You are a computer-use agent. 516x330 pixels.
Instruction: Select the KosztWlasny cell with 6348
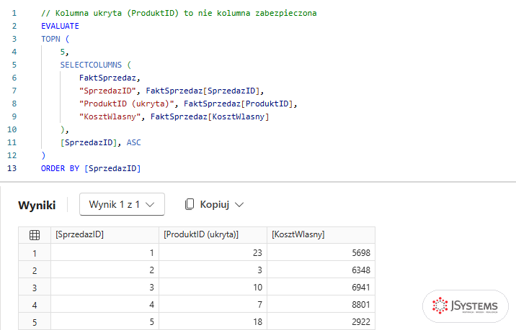[321, 270]
